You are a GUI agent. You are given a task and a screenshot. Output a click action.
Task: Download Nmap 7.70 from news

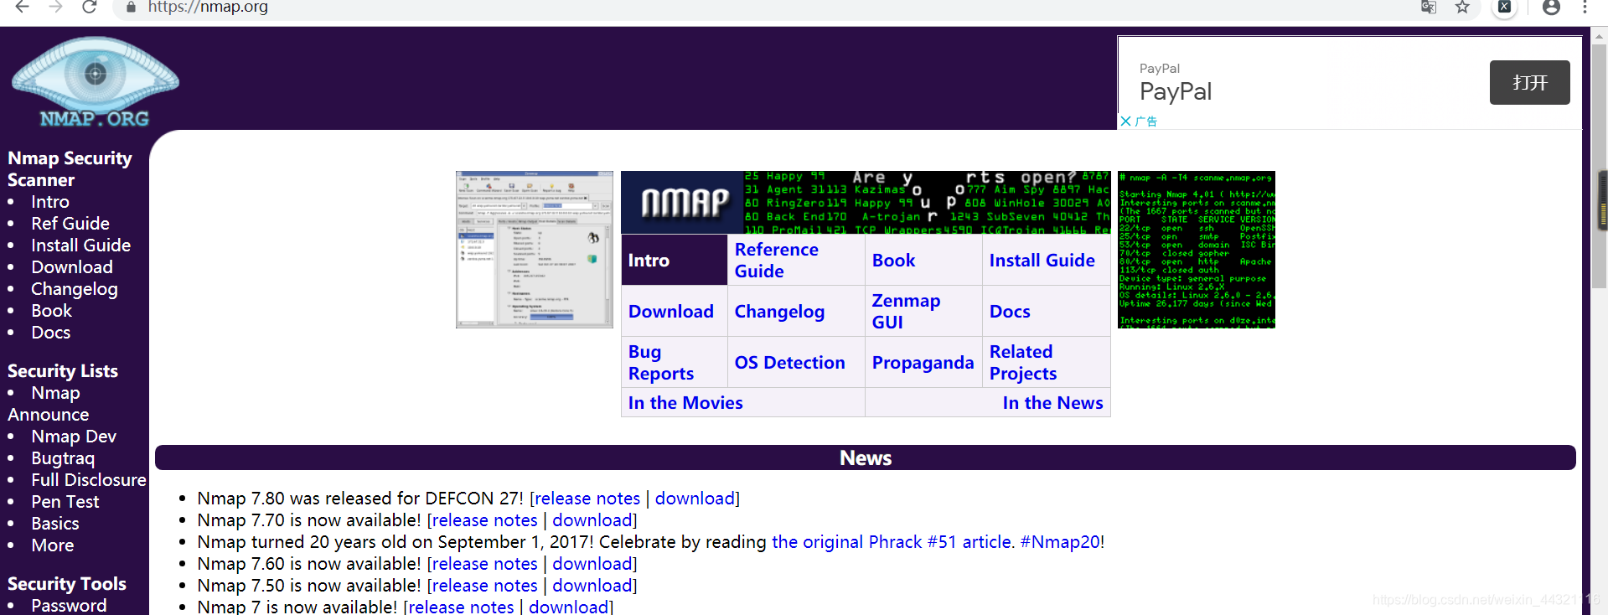coord(592,520)
